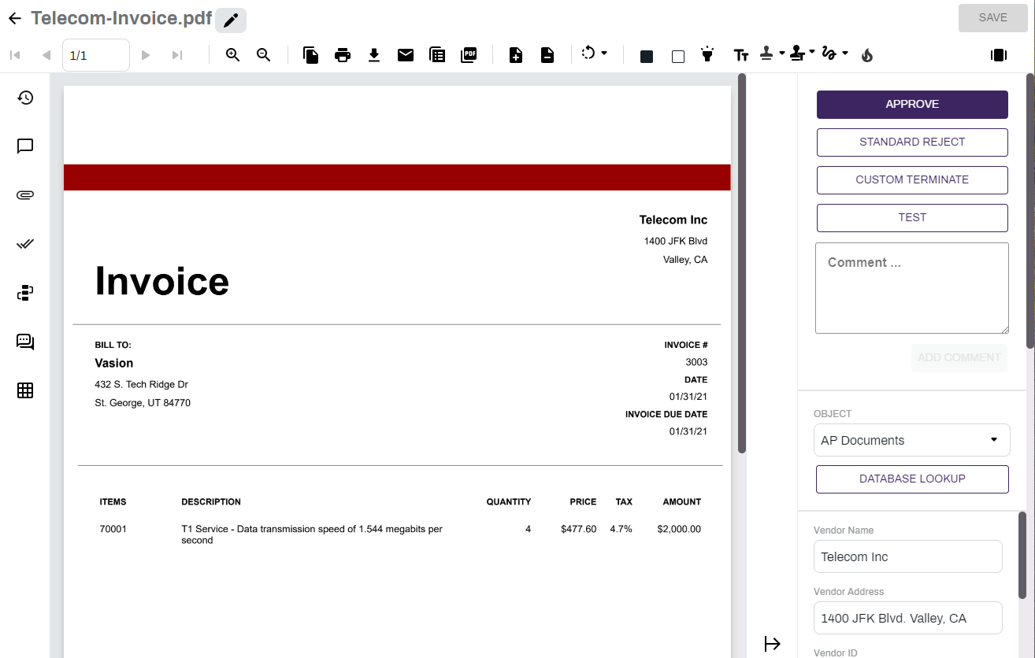Select the highlighter tool
1035x658 pixels.
[x=707, y=54]
